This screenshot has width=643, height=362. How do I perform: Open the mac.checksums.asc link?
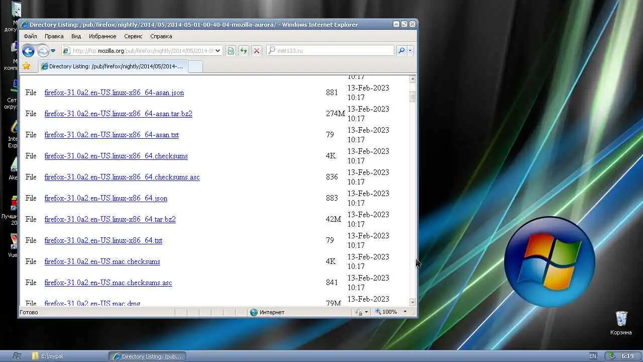[108, 283]
